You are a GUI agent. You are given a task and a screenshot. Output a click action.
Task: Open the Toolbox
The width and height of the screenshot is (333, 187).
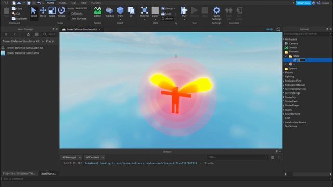[x=110, y=12]
